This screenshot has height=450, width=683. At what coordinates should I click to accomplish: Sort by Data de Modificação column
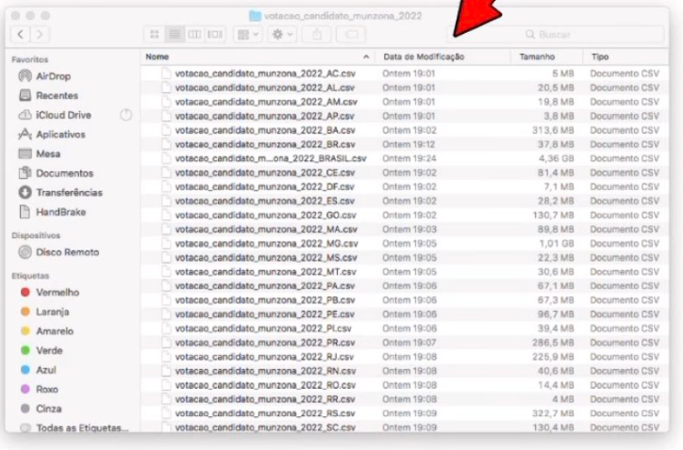[424, 57]
